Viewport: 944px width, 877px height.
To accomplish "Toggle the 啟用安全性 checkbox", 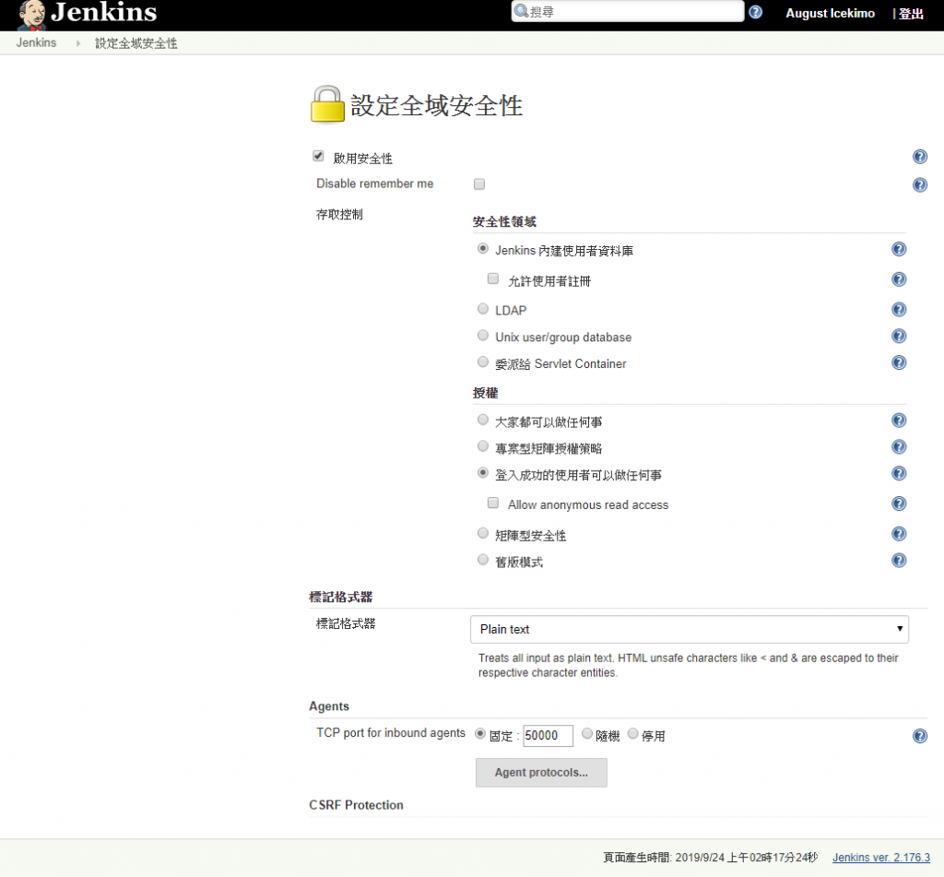I will tap(318, 156).
